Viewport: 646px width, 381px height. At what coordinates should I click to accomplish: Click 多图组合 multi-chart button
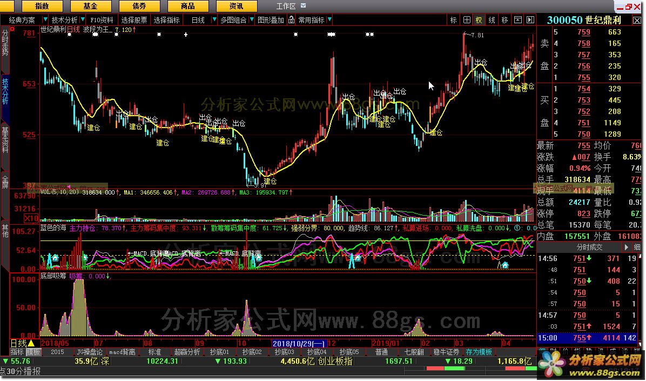[x=233, y=20]
